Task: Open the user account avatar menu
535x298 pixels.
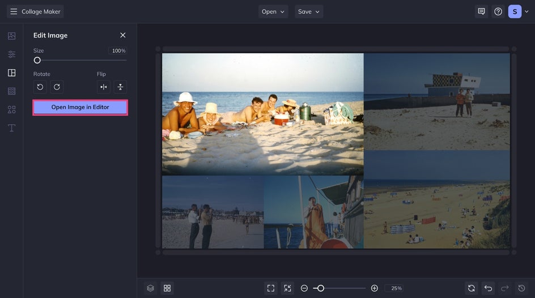Action: [x=515, y=11]
